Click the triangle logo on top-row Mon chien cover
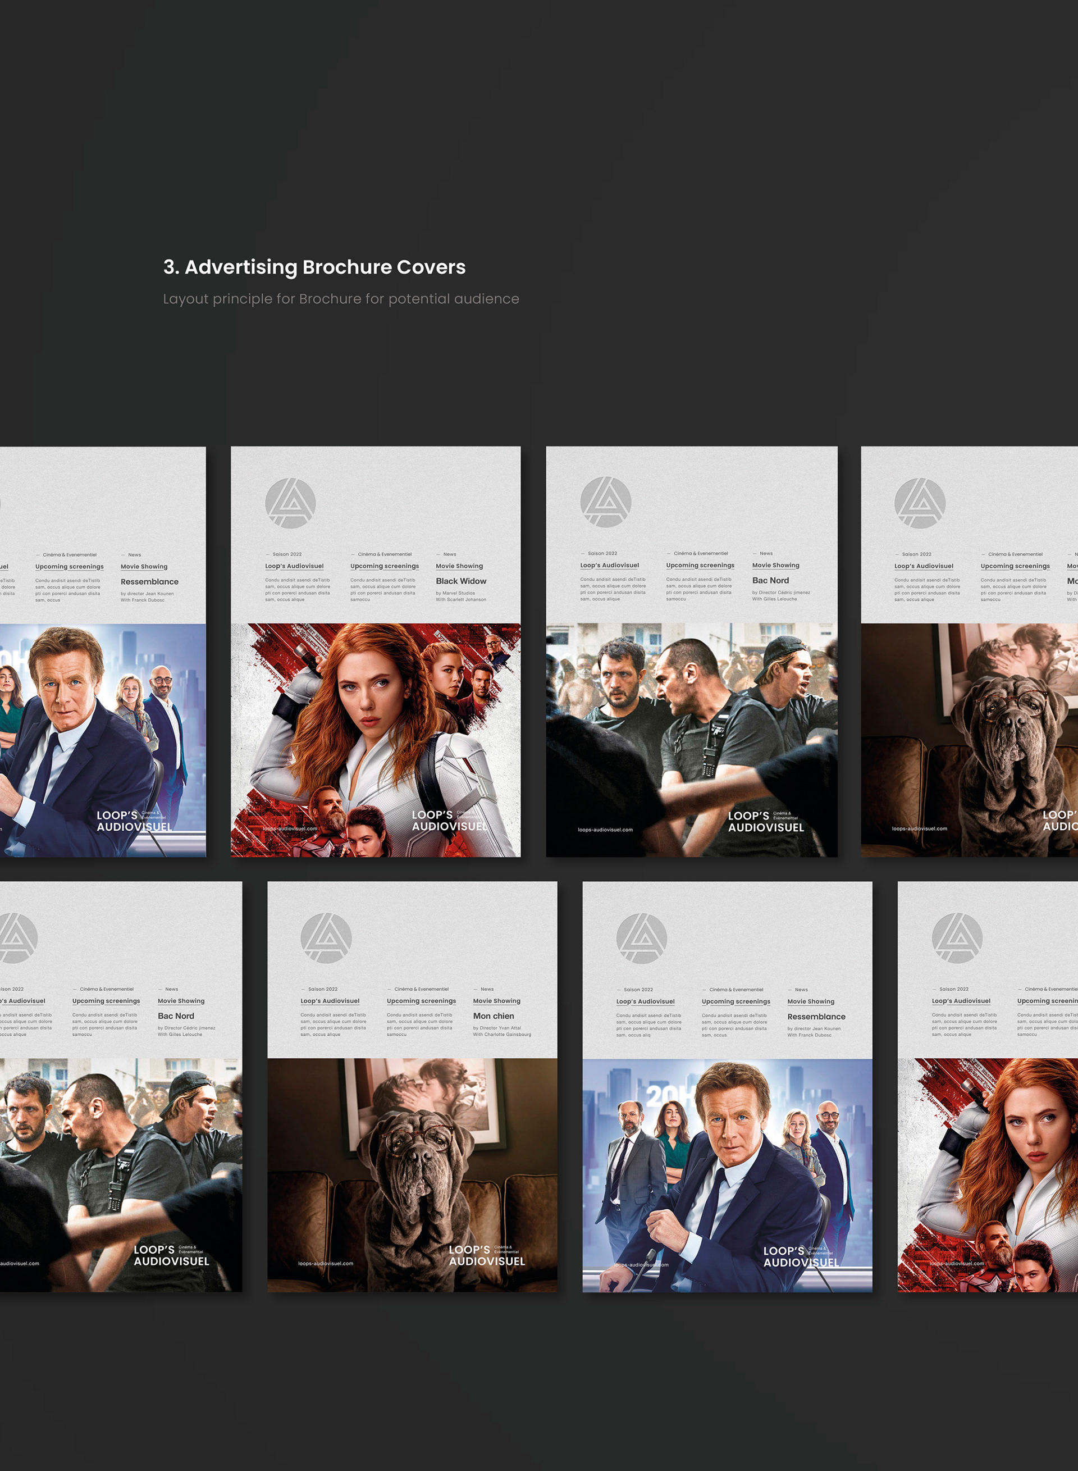 click(920, 503)
